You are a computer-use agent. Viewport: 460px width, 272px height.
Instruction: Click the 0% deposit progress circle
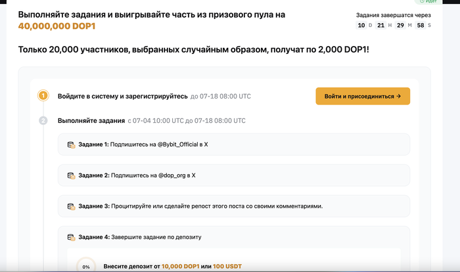point(85,266)
